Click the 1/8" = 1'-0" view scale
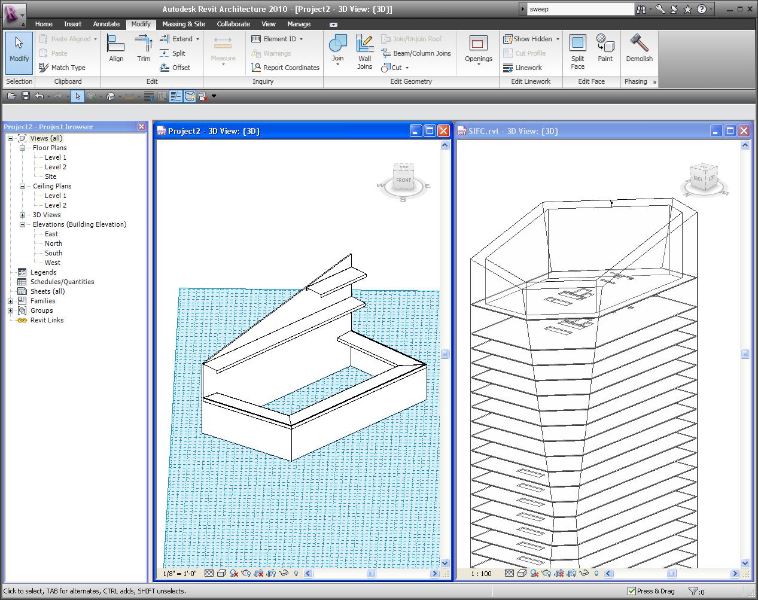This screenshot has height=600, width=758. coord(179,574)
